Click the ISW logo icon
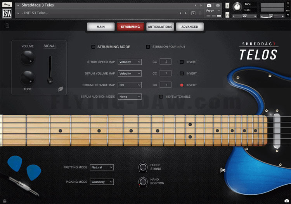The width and height of the screenshot is (291, 204). click(x=7, y=13)
